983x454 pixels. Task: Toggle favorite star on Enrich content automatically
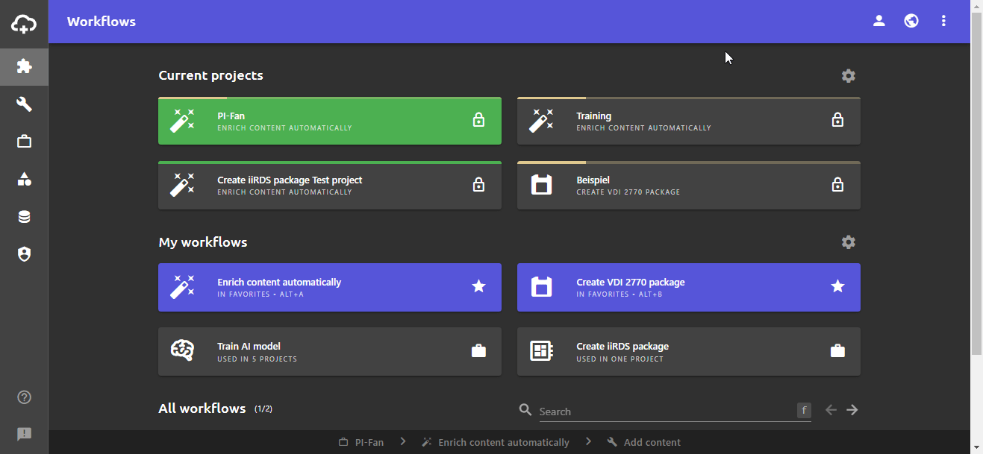478,286
